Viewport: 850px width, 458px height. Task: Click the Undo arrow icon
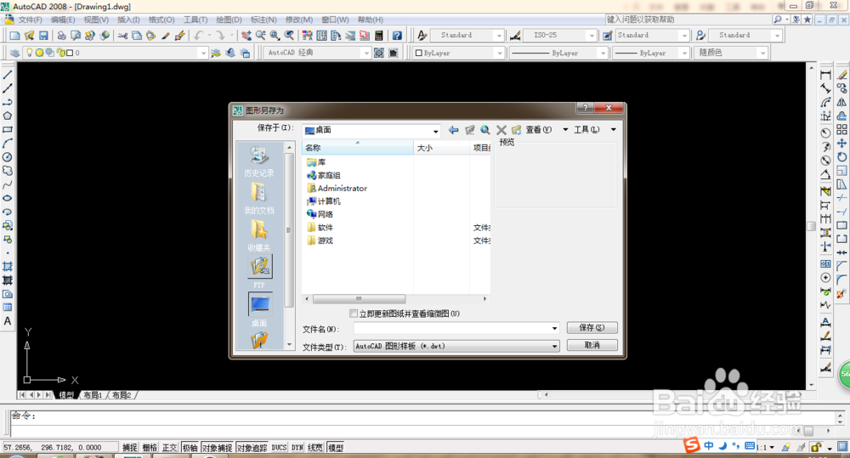point(198,35)
